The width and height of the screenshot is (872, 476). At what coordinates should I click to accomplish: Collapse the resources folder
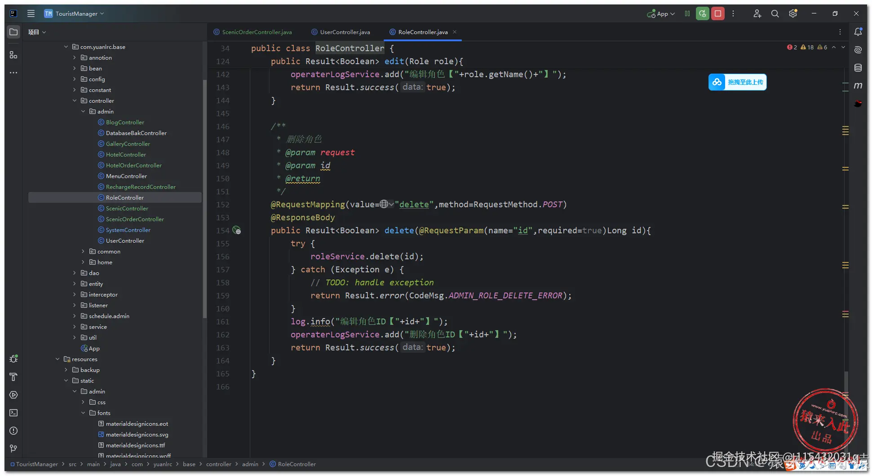tap(58, 359)
